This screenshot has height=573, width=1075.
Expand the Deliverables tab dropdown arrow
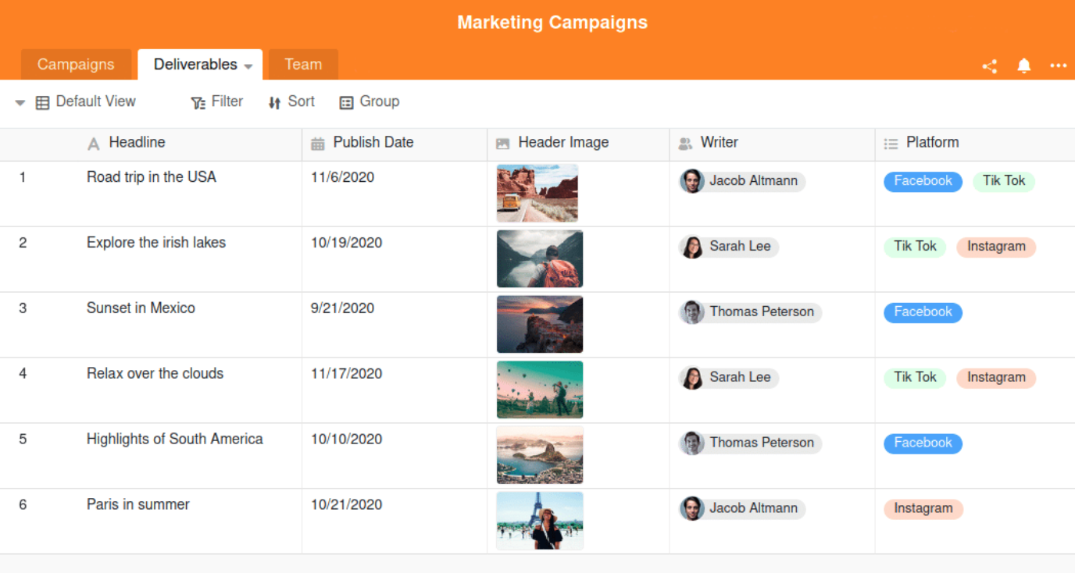tap(248, 66)
